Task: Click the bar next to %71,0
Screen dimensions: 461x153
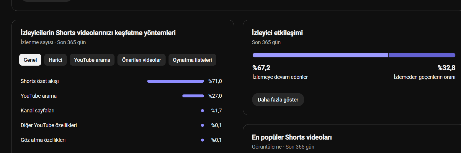Action: [x=176, y=81]
